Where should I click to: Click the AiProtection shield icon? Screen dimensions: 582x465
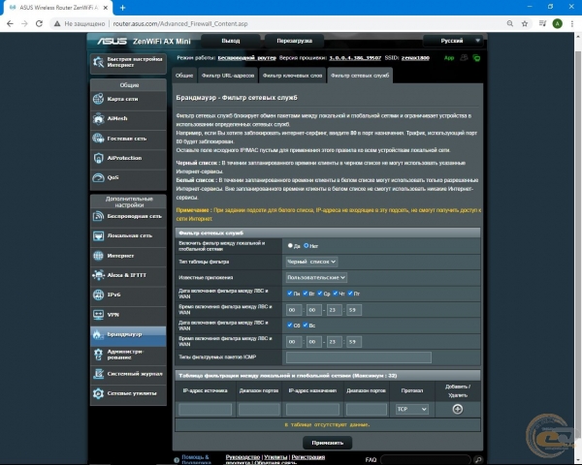(x=98, y=158)
